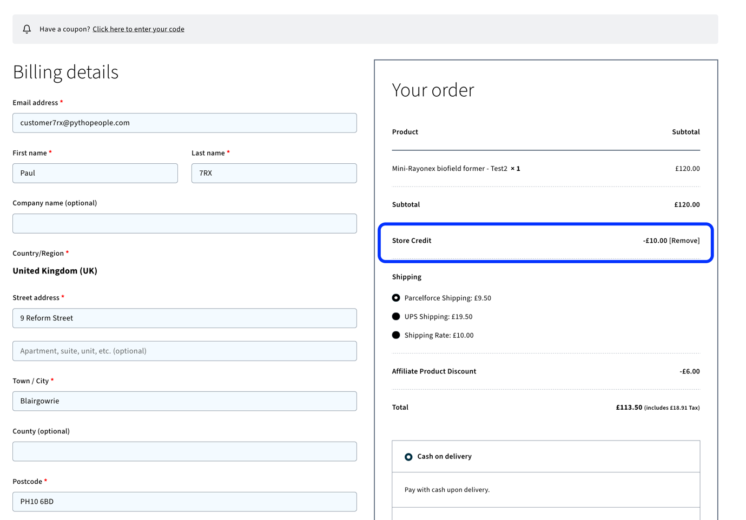Image resolution: width=746 pixels, height=520 pixels.
Task: Click the 'Subtotal' column header
Action: click(685, 132)
